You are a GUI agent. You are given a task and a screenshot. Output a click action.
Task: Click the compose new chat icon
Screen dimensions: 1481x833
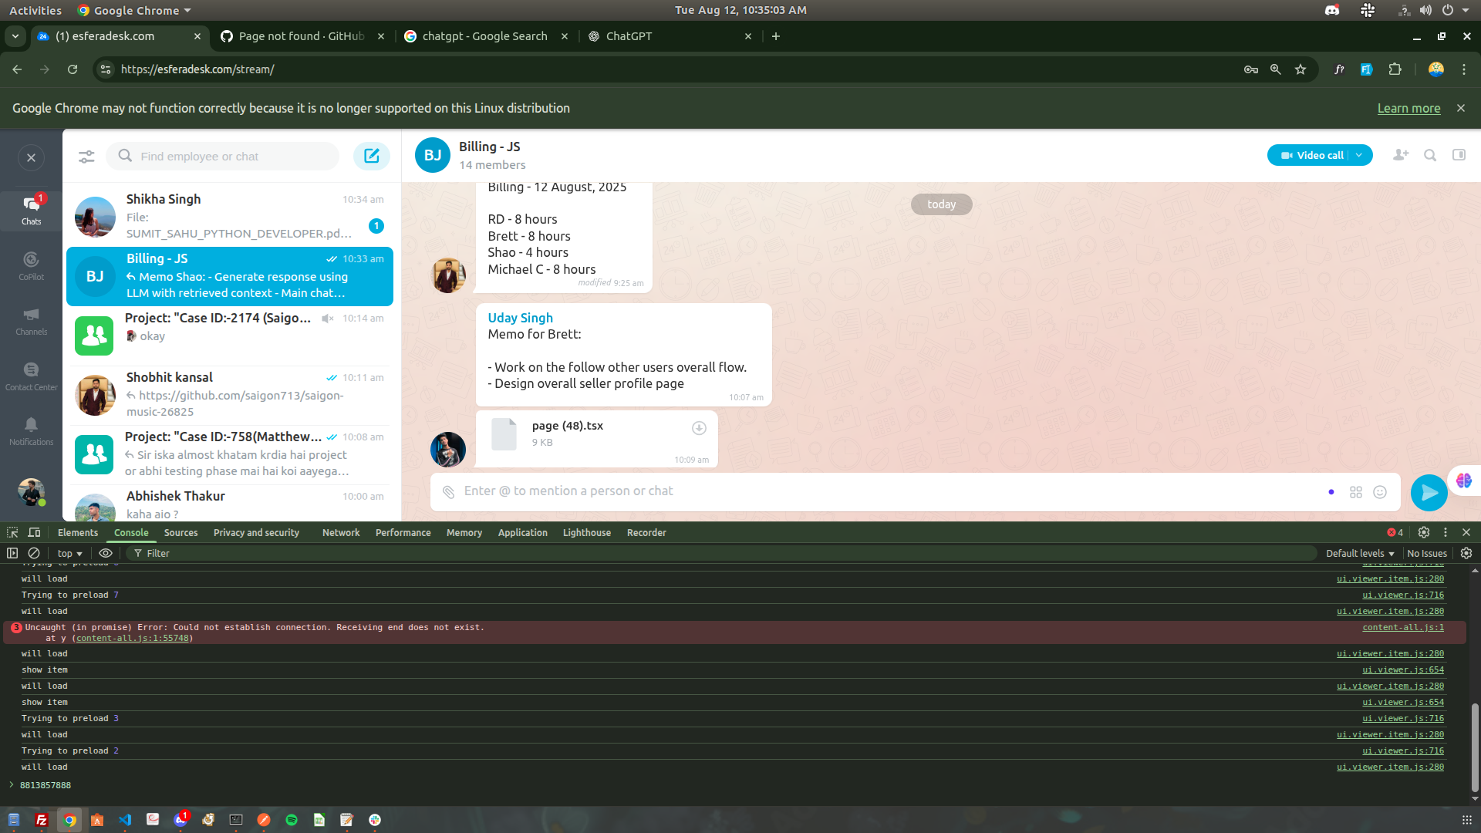pos(371,156)
